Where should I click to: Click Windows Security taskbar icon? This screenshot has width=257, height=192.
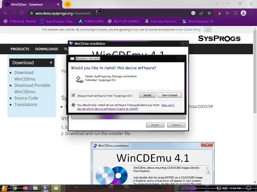[56, 188]
